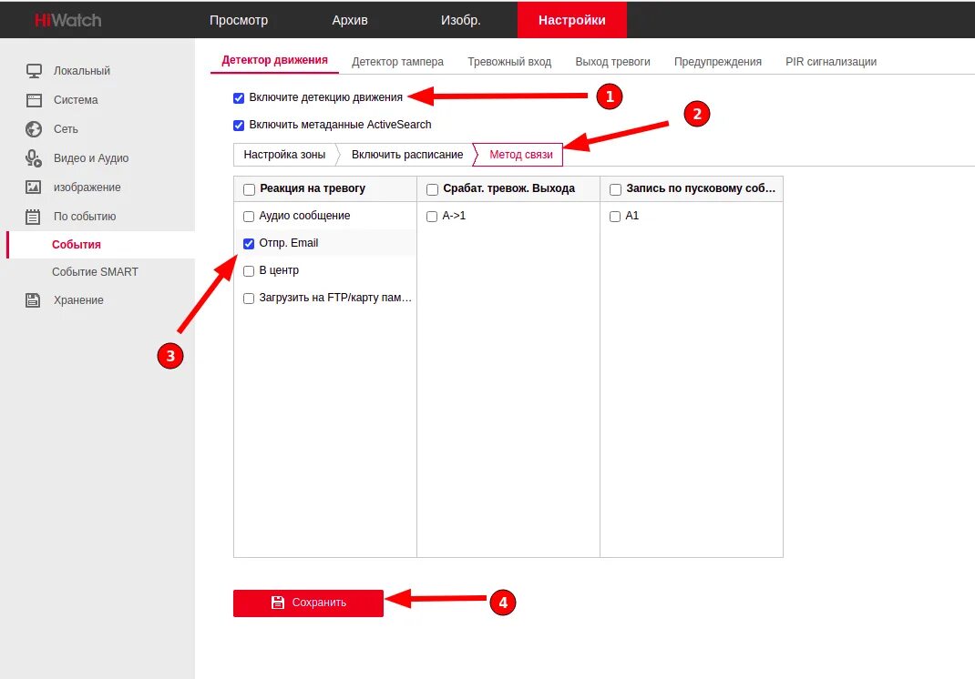Check the В центр checkbox
The height and width of the screenshot is (679, 975).
pyautogui.click(x=249, y=271)
